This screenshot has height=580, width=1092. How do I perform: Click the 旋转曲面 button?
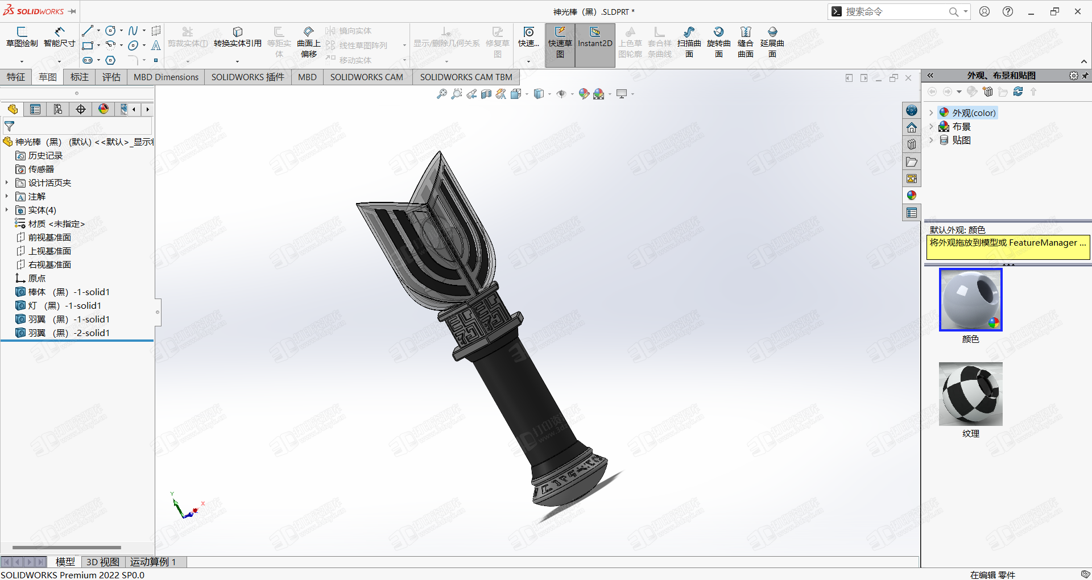[x=719, y=43]
